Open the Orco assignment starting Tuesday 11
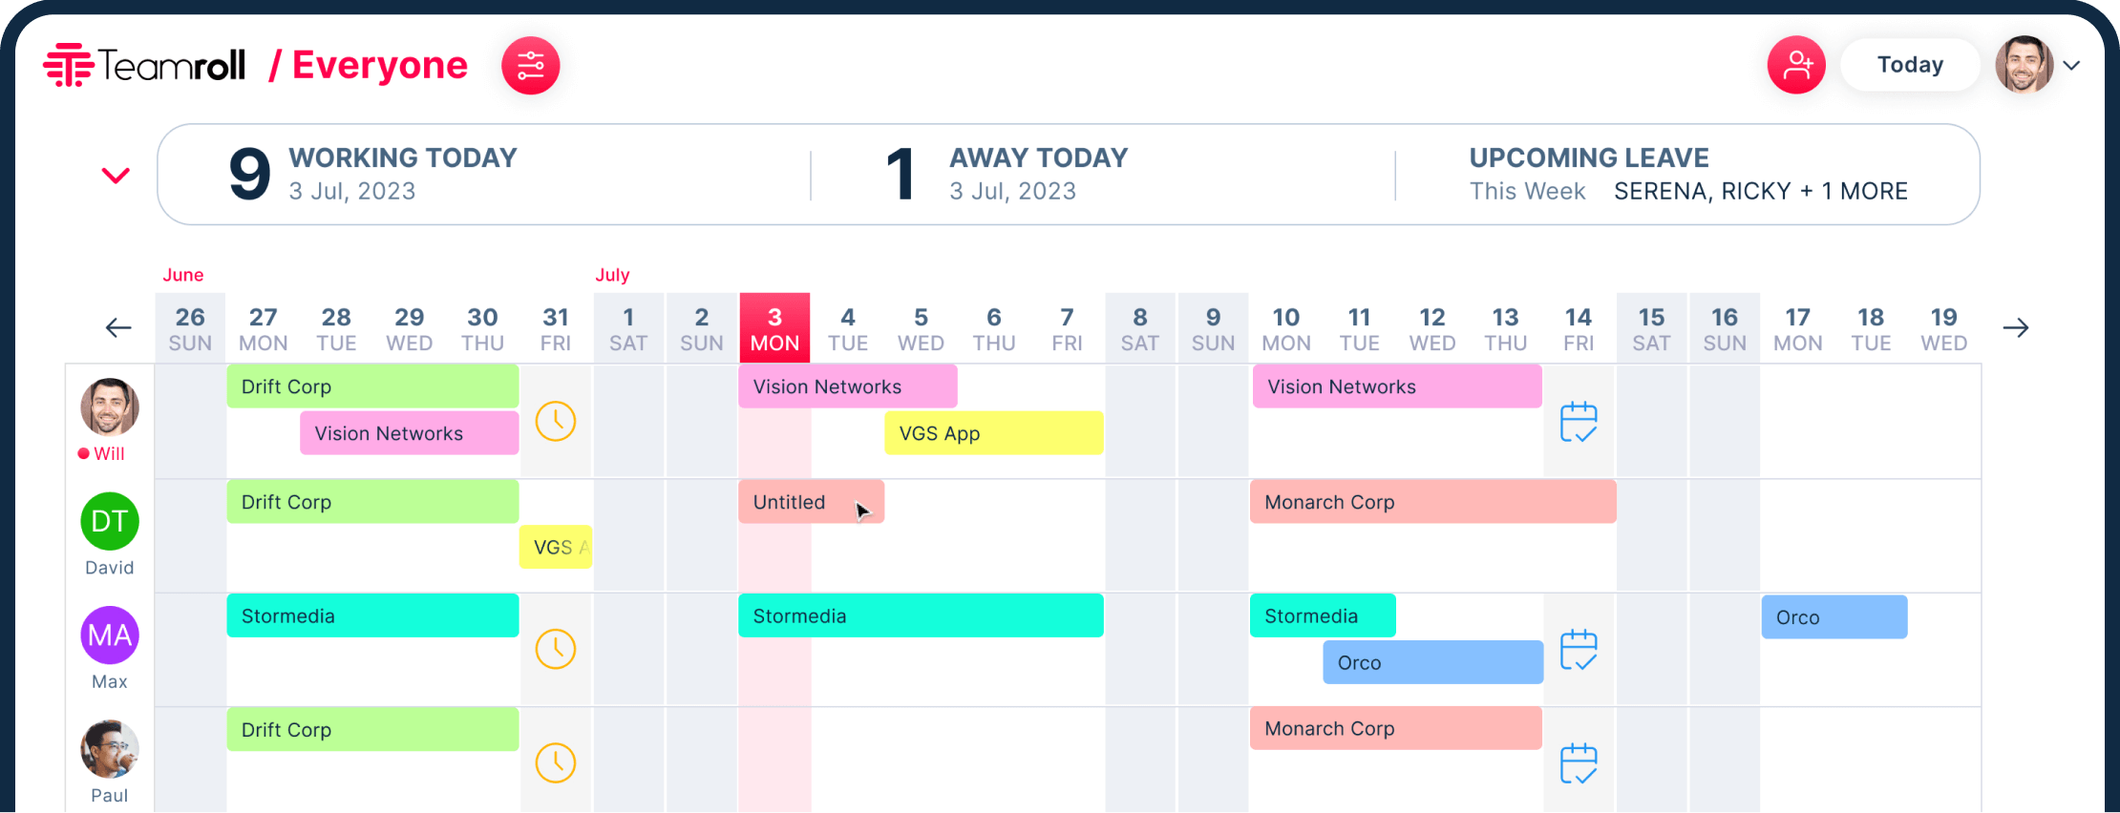This screenshot has width=2120, height=813. click(x=1432, y=661)
